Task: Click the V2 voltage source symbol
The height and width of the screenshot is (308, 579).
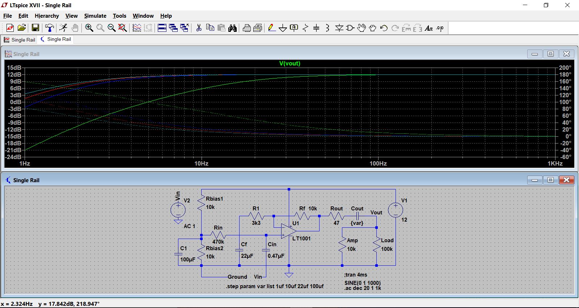Action: [x=178, y=210]
